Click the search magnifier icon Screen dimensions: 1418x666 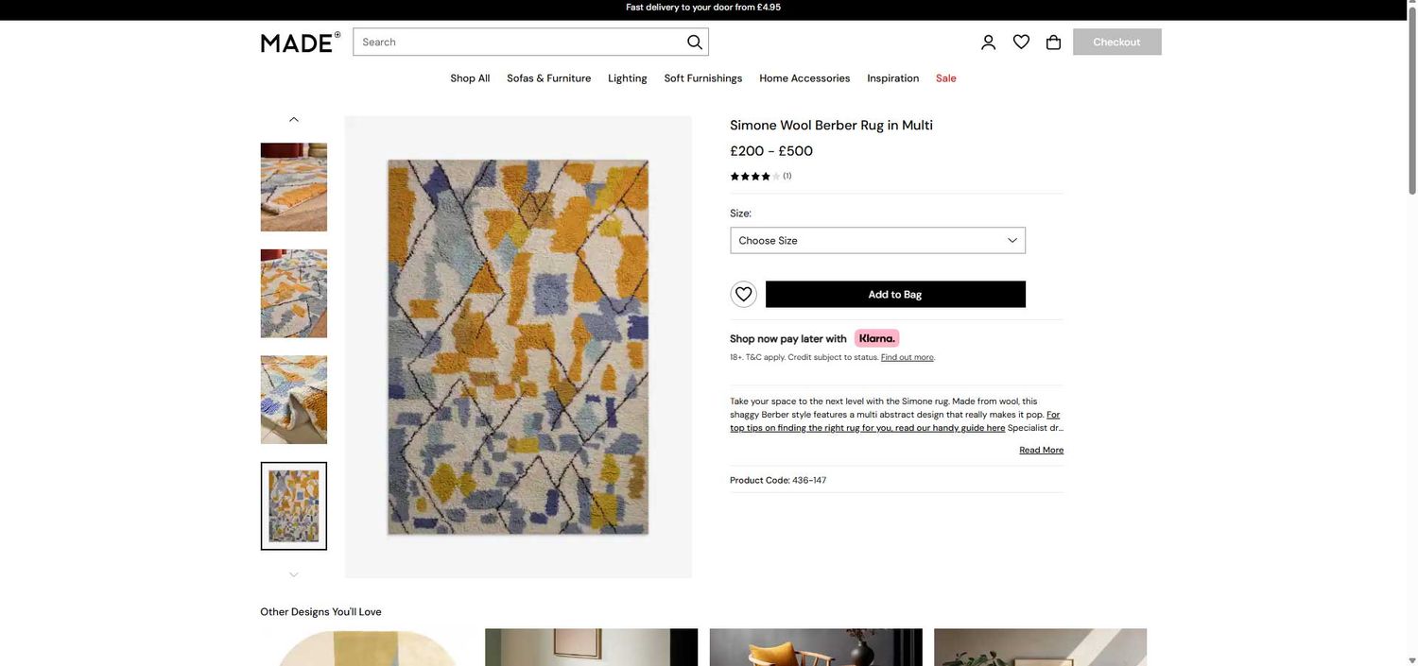click(695, 42)
